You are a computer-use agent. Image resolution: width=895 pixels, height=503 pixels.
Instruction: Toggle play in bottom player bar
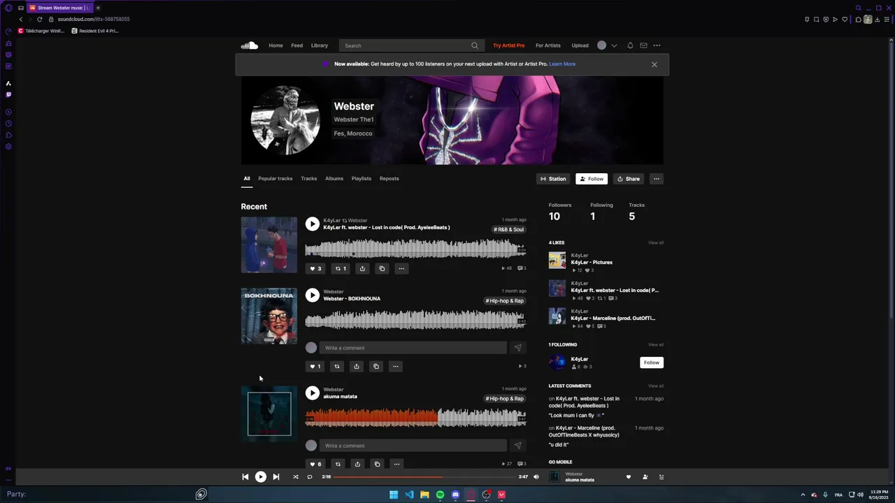pyautogui.click(x=260, y=477)
